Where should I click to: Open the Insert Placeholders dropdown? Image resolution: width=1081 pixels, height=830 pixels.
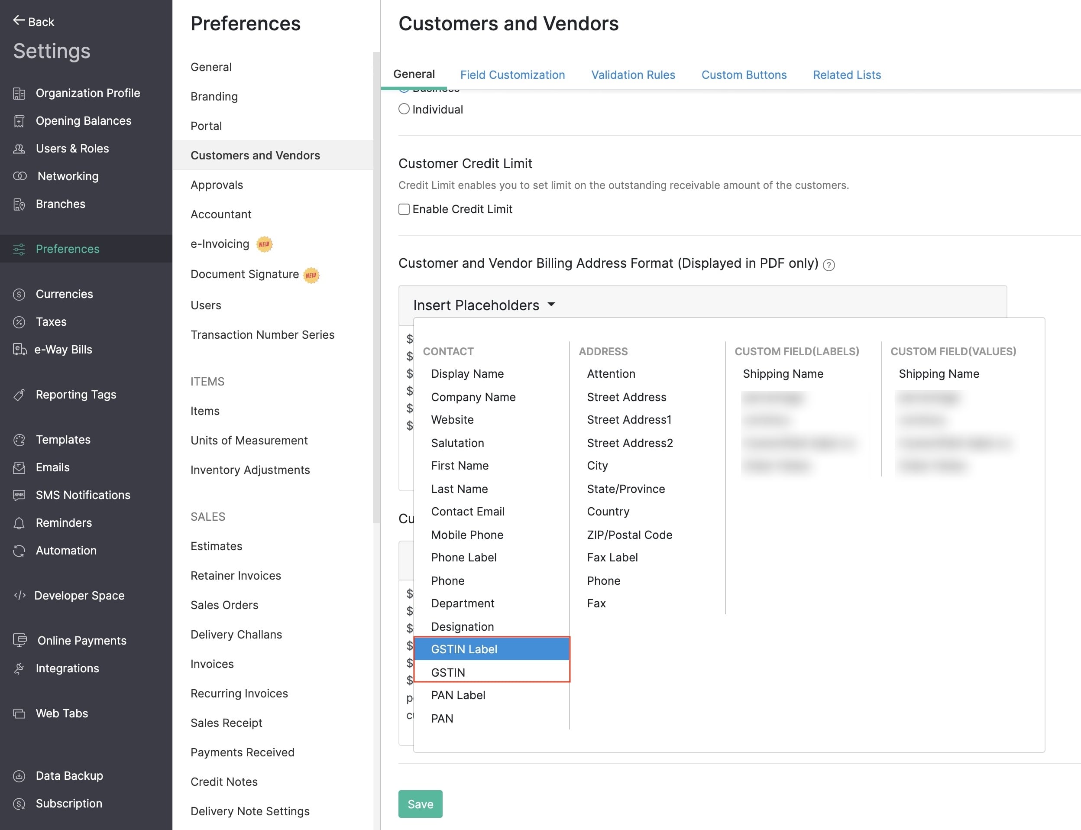point(483,304)
